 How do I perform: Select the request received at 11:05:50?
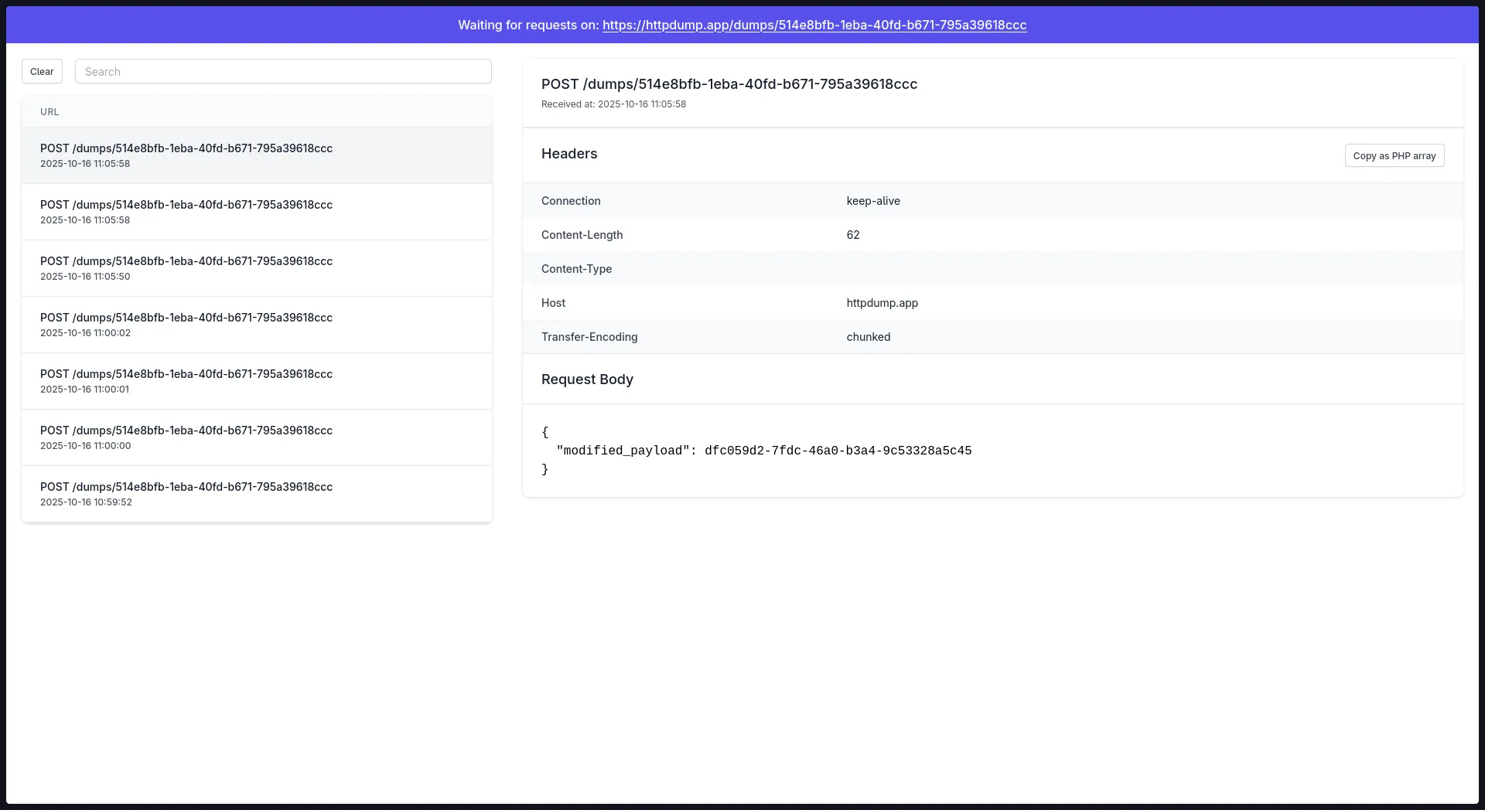pyautogui.click(x=256, y=267)
